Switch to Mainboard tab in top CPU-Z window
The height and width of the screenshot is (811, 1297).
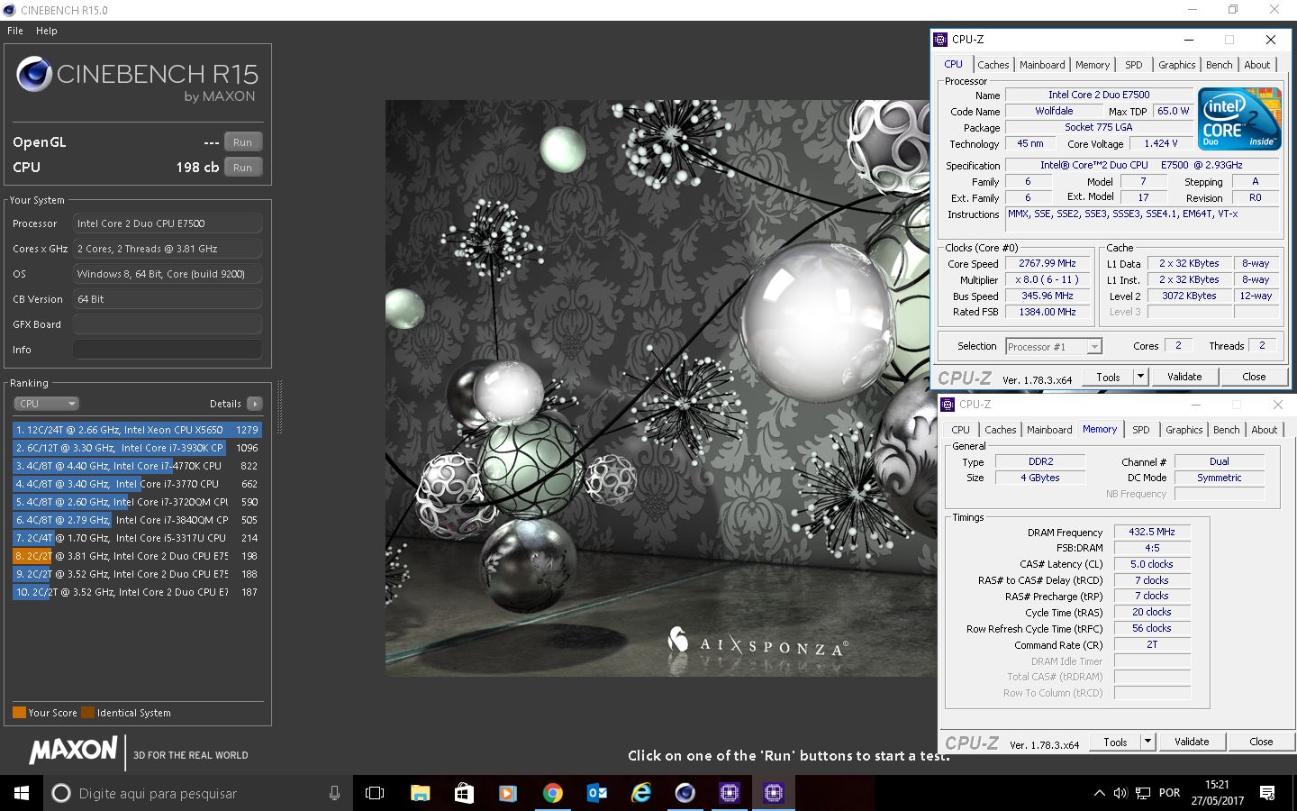[1042, 65]
